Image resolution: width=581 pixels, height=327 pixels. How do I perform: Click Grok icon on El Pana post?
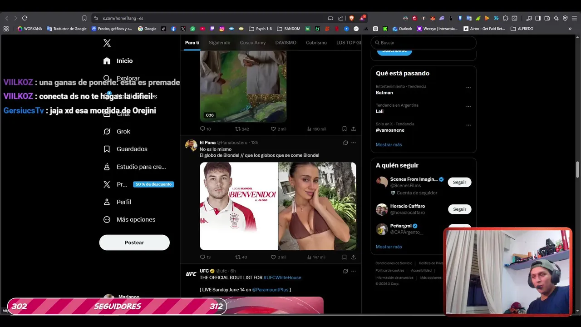click(x=345, y=143)
